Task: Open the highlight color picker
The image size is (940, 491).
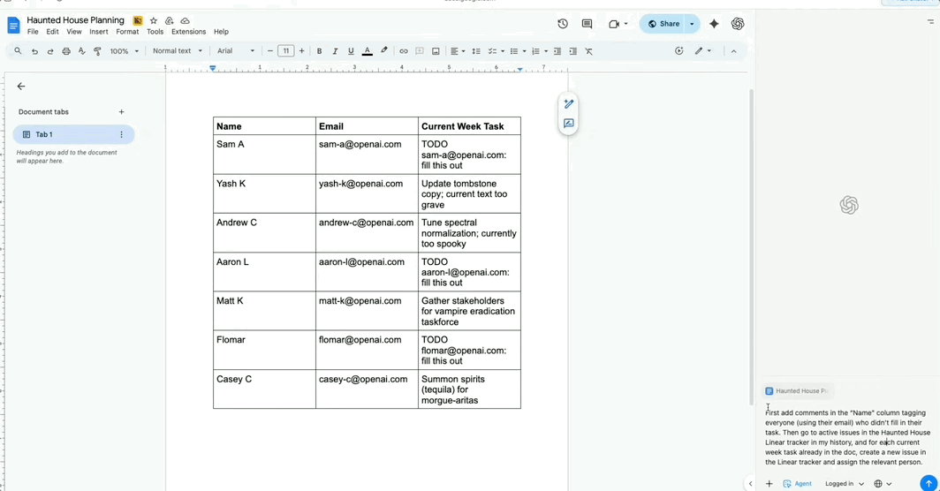Action: point(384,51)
